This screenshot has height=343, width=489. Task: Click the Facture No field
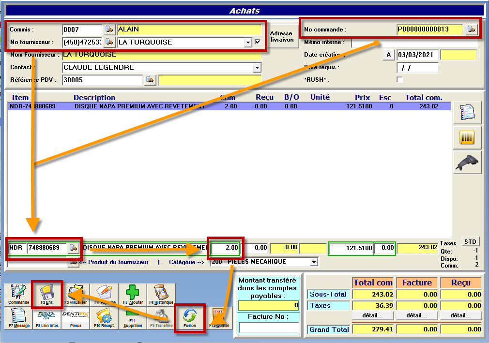point(269,328)
